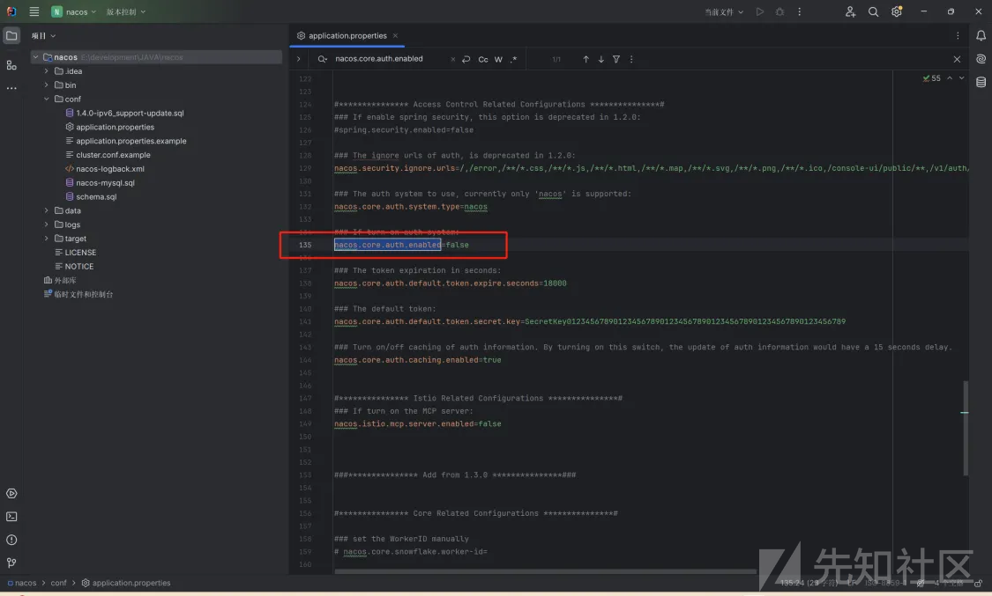Toggle the Project tool window icon
Screen dimensions: 992x596
coord(11,35)
